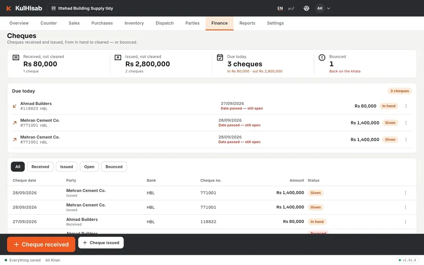Open the Purchases tab
Image resolution: width=424 pixels, height=265 pixels.
[102, 23]
